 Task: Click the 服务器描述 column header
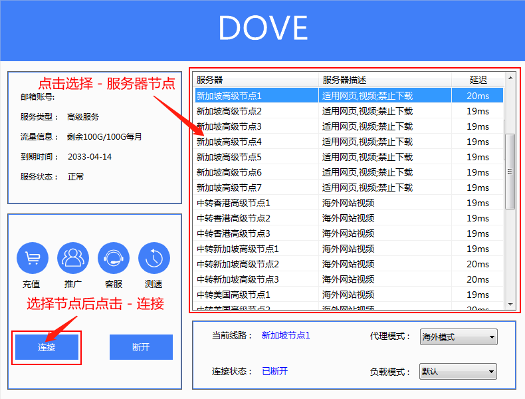click(384, 80)
